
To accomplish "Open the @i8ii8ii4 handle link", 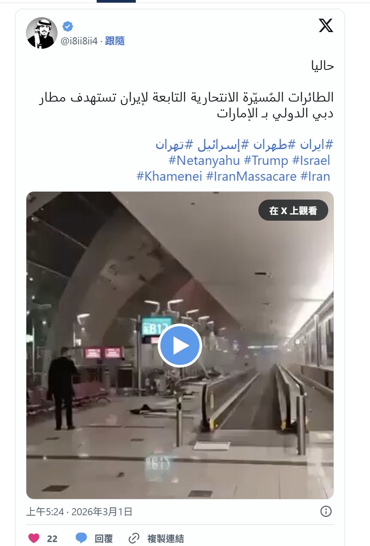I will coord(80,41).
